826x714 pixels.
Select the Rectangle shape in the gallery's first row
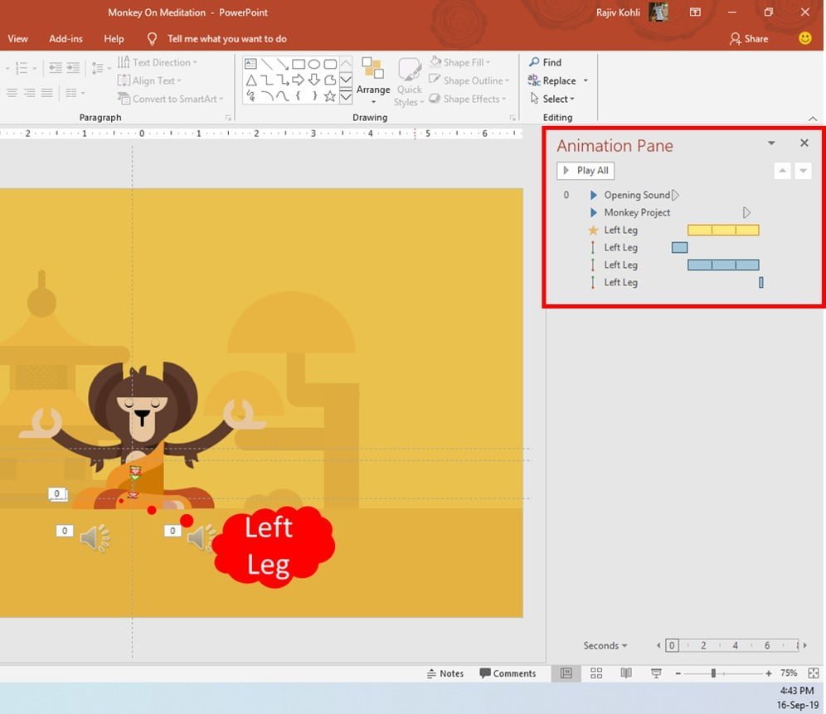[299, 64]
